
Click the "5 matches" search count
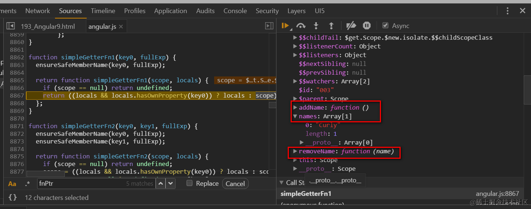tap(139, 184)
